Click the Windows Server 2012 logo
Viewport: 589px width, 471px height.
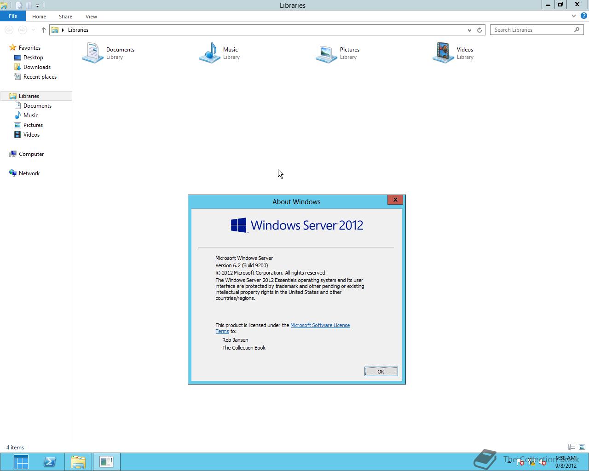tap(297, 225)
